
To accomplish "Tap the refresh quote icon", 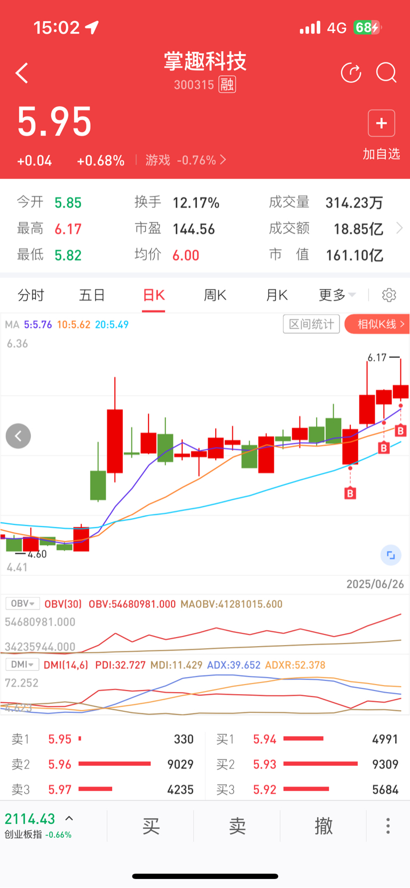I will coord(351,73).
